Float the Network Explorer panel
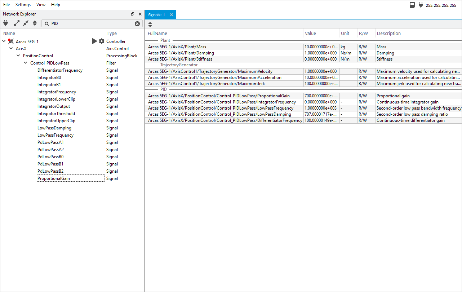The width and height of the screenshot is (462, 292). 133,14
